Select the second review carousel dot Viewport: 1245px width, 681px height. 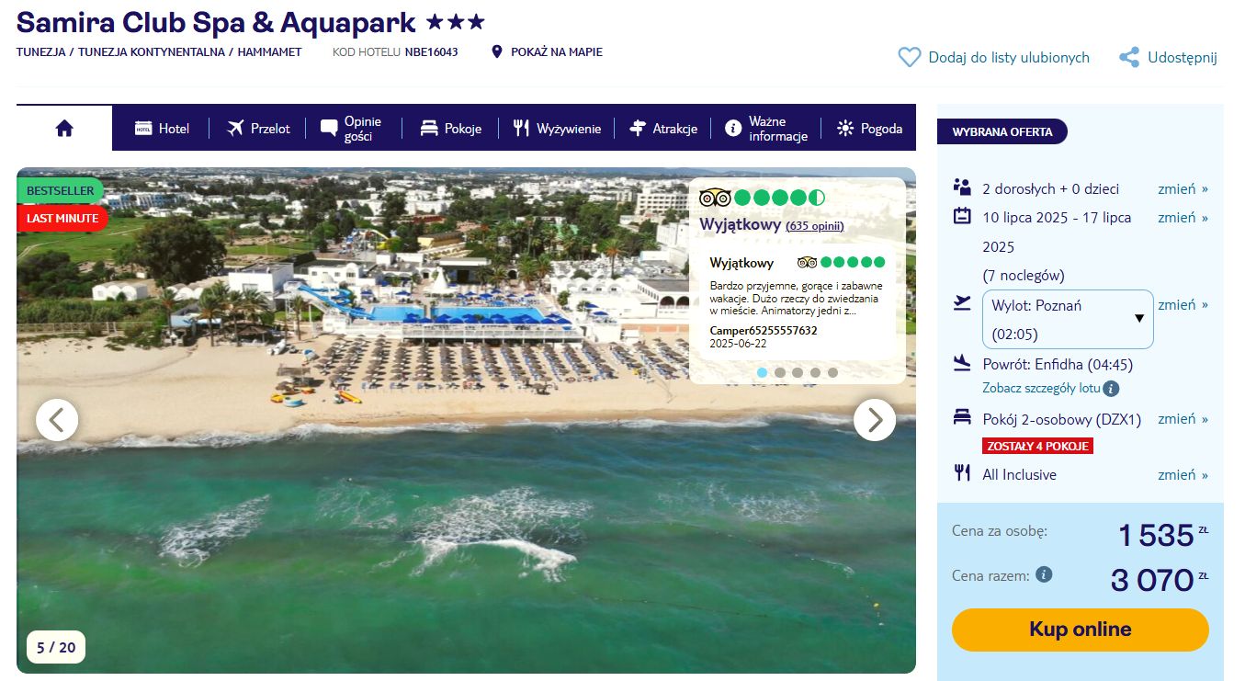(x=779, y=372)
